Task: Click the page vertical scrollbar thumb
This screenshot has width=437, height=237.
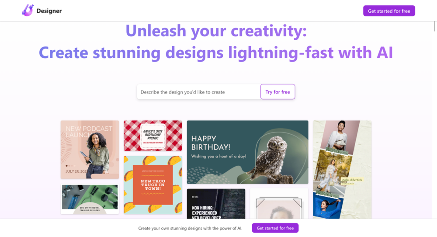Action: coord(434,26)
